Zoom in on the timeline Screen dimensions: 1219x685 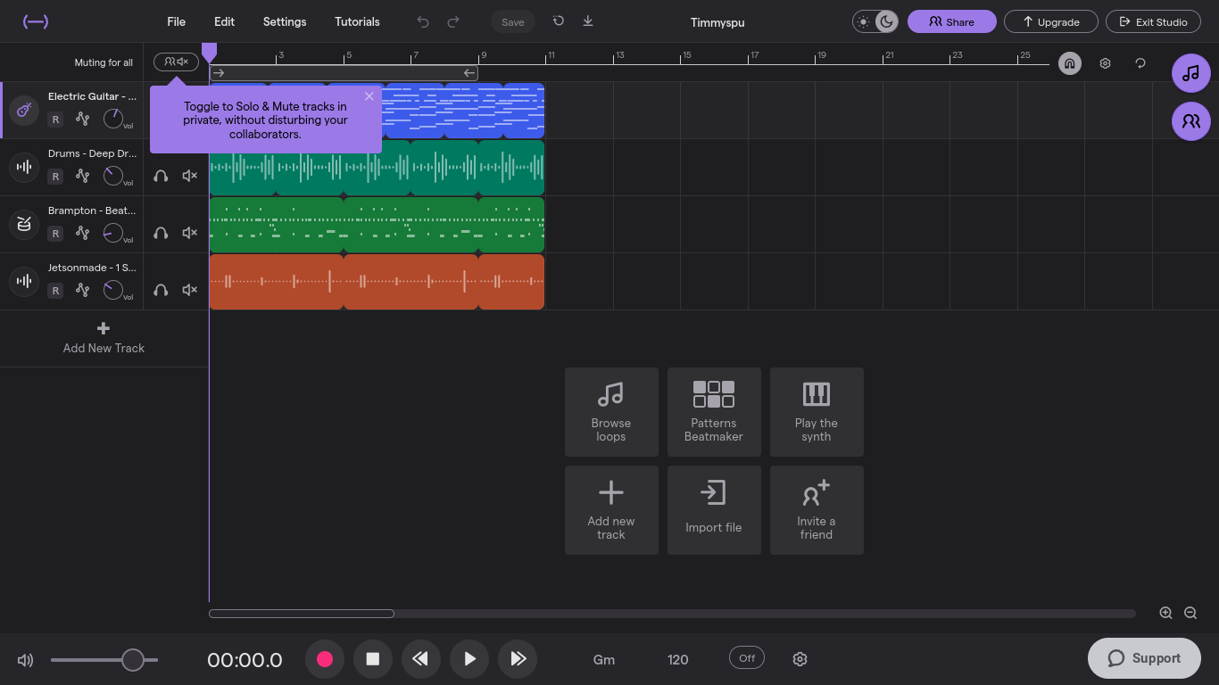(1165, 613)
